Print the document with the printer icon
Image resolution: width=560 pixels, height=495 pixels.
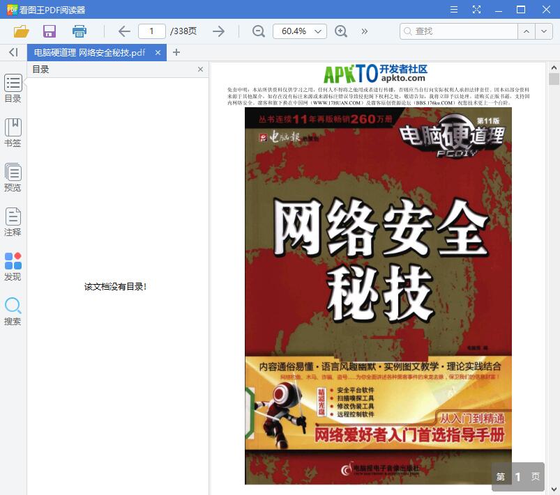pos(80,31)
